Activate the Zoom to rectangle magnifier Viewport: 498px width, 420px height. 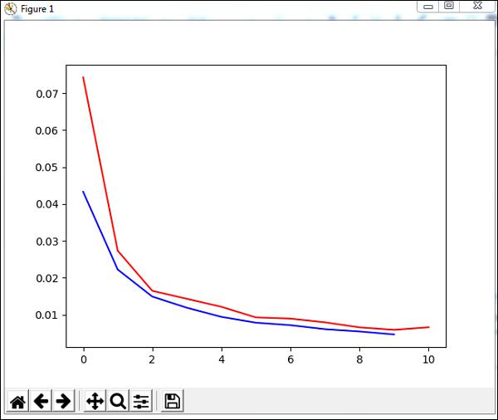118,401
